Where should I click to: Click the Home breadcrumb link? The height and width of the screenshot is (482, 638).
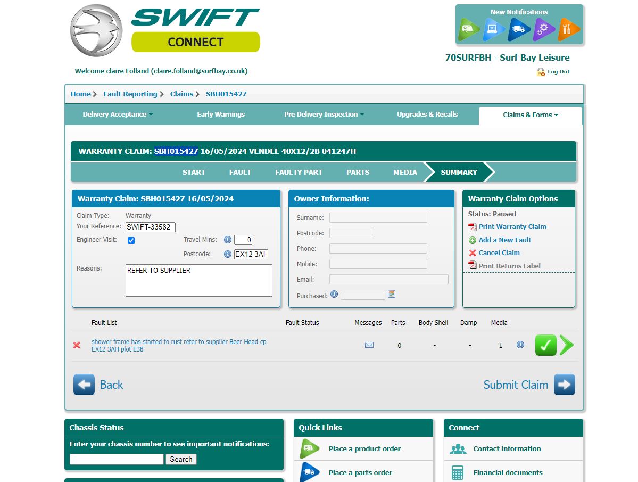80,94
